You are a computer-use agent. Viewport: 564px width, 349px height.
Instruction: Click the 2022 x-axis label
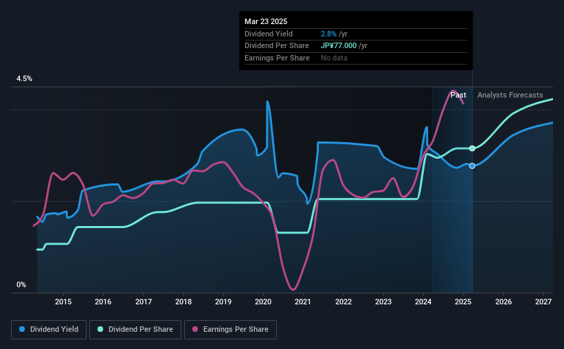pos(343,302)
